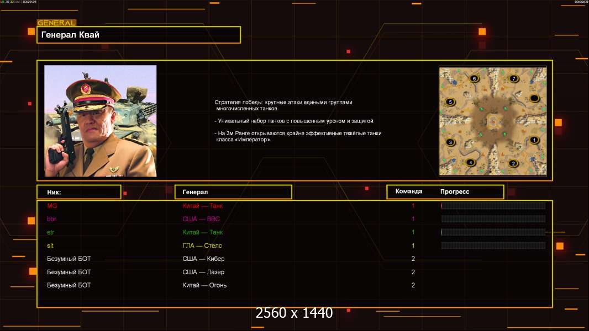The image size is (589, 331).
Task: Click the Генерал column header
Action: [233, 192]
